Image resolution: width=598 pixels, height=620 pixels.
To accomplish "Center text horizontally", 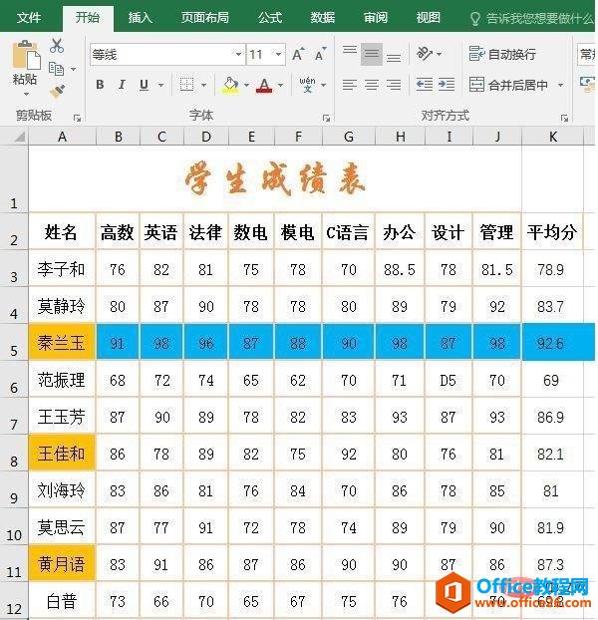I will point(372,85).
